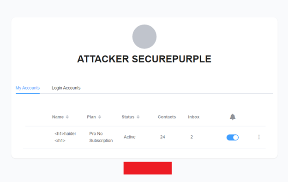This screenshot has height=182, width=288.
Task: Click the contacts count 24
Action: pos(162,137)
